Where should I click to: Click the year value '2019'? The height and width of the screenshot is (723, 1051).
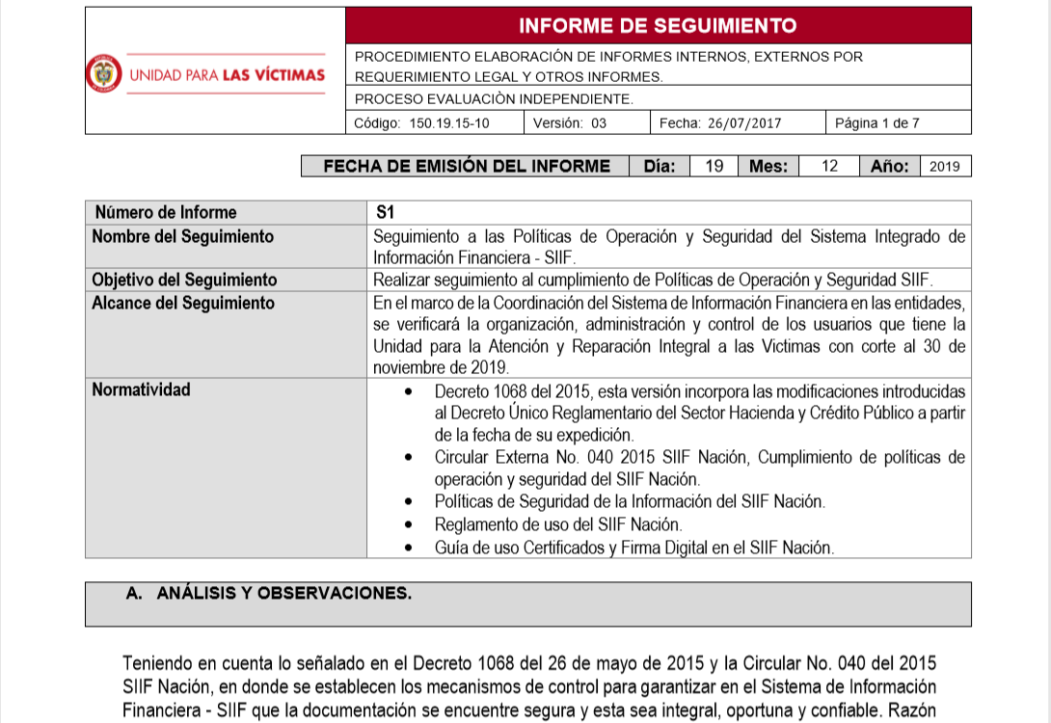coord(945,166)
